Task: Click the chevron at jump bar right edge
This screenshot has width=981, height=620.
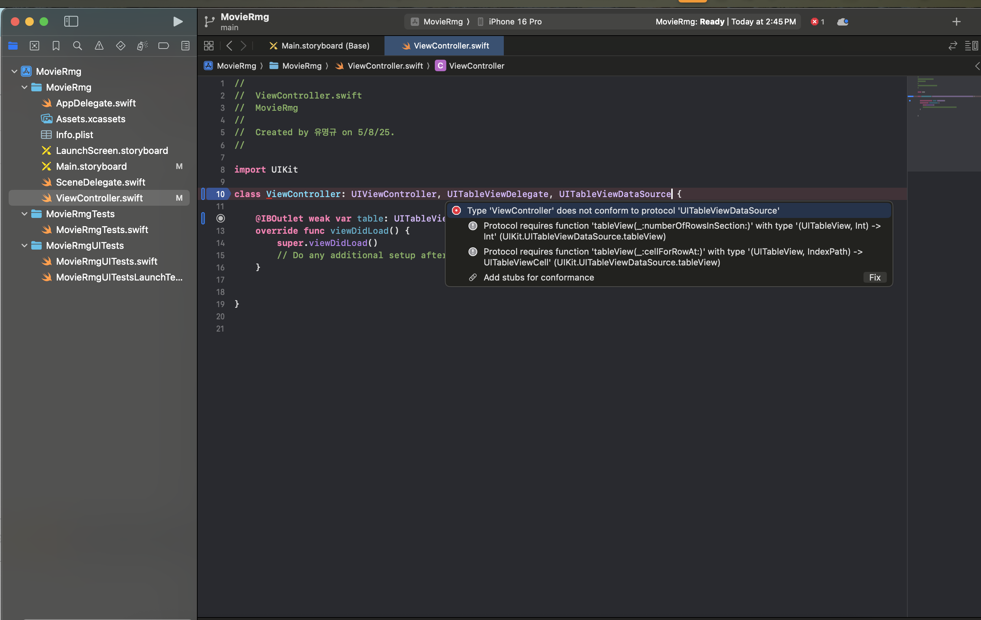Action: pos(977,65)
